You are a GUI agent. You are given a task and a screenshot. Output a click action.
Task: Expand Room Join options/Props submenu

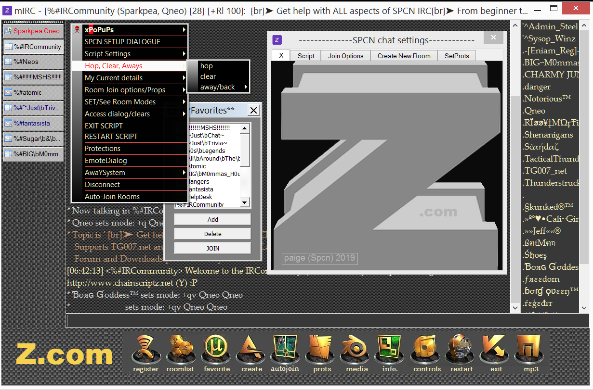(x=129, y=90)
